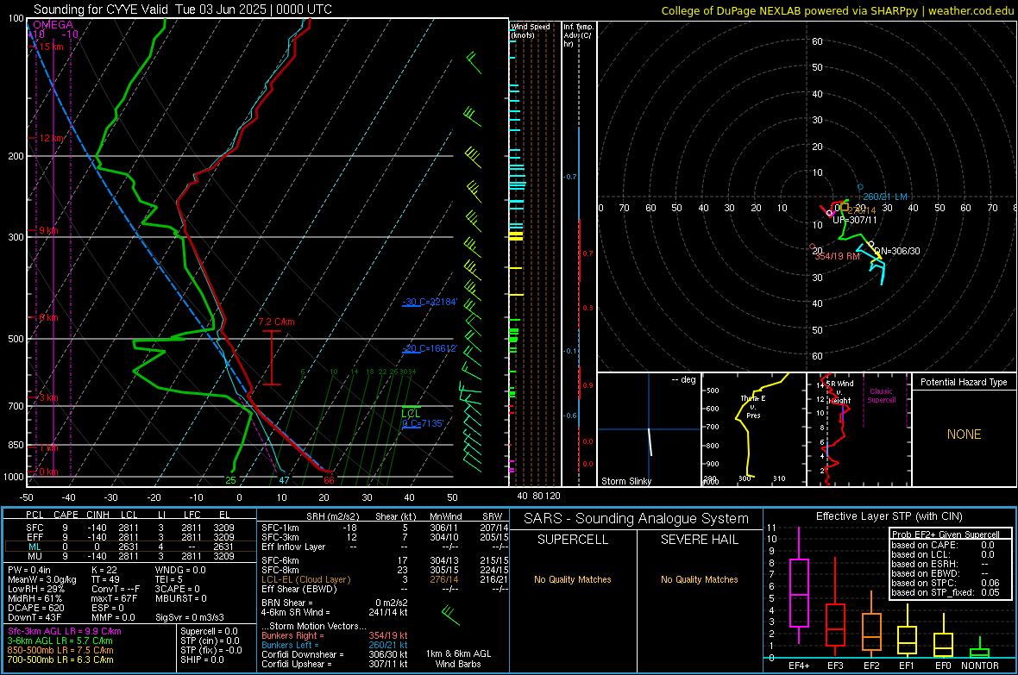Click the 'Bunkers Left =' blue label
The width and height of the screenshot is (1018, 675).
(x=290, y=645)
